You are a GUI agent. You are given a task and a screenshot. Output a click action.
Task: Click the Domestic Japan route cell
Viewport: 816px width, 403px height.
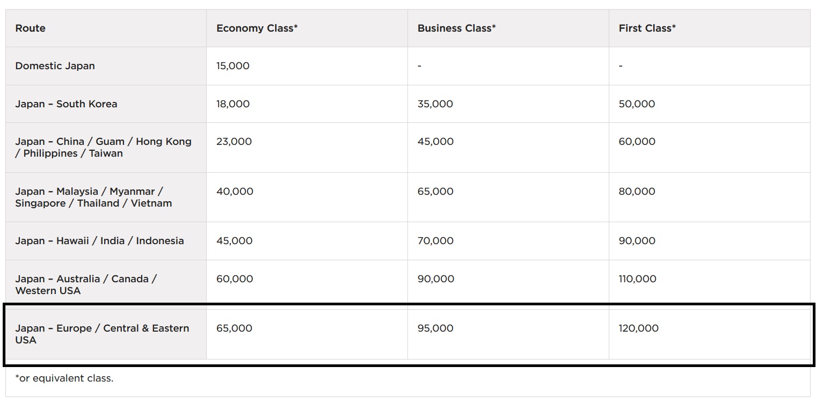pyautogui.click(x=55, y=66)
